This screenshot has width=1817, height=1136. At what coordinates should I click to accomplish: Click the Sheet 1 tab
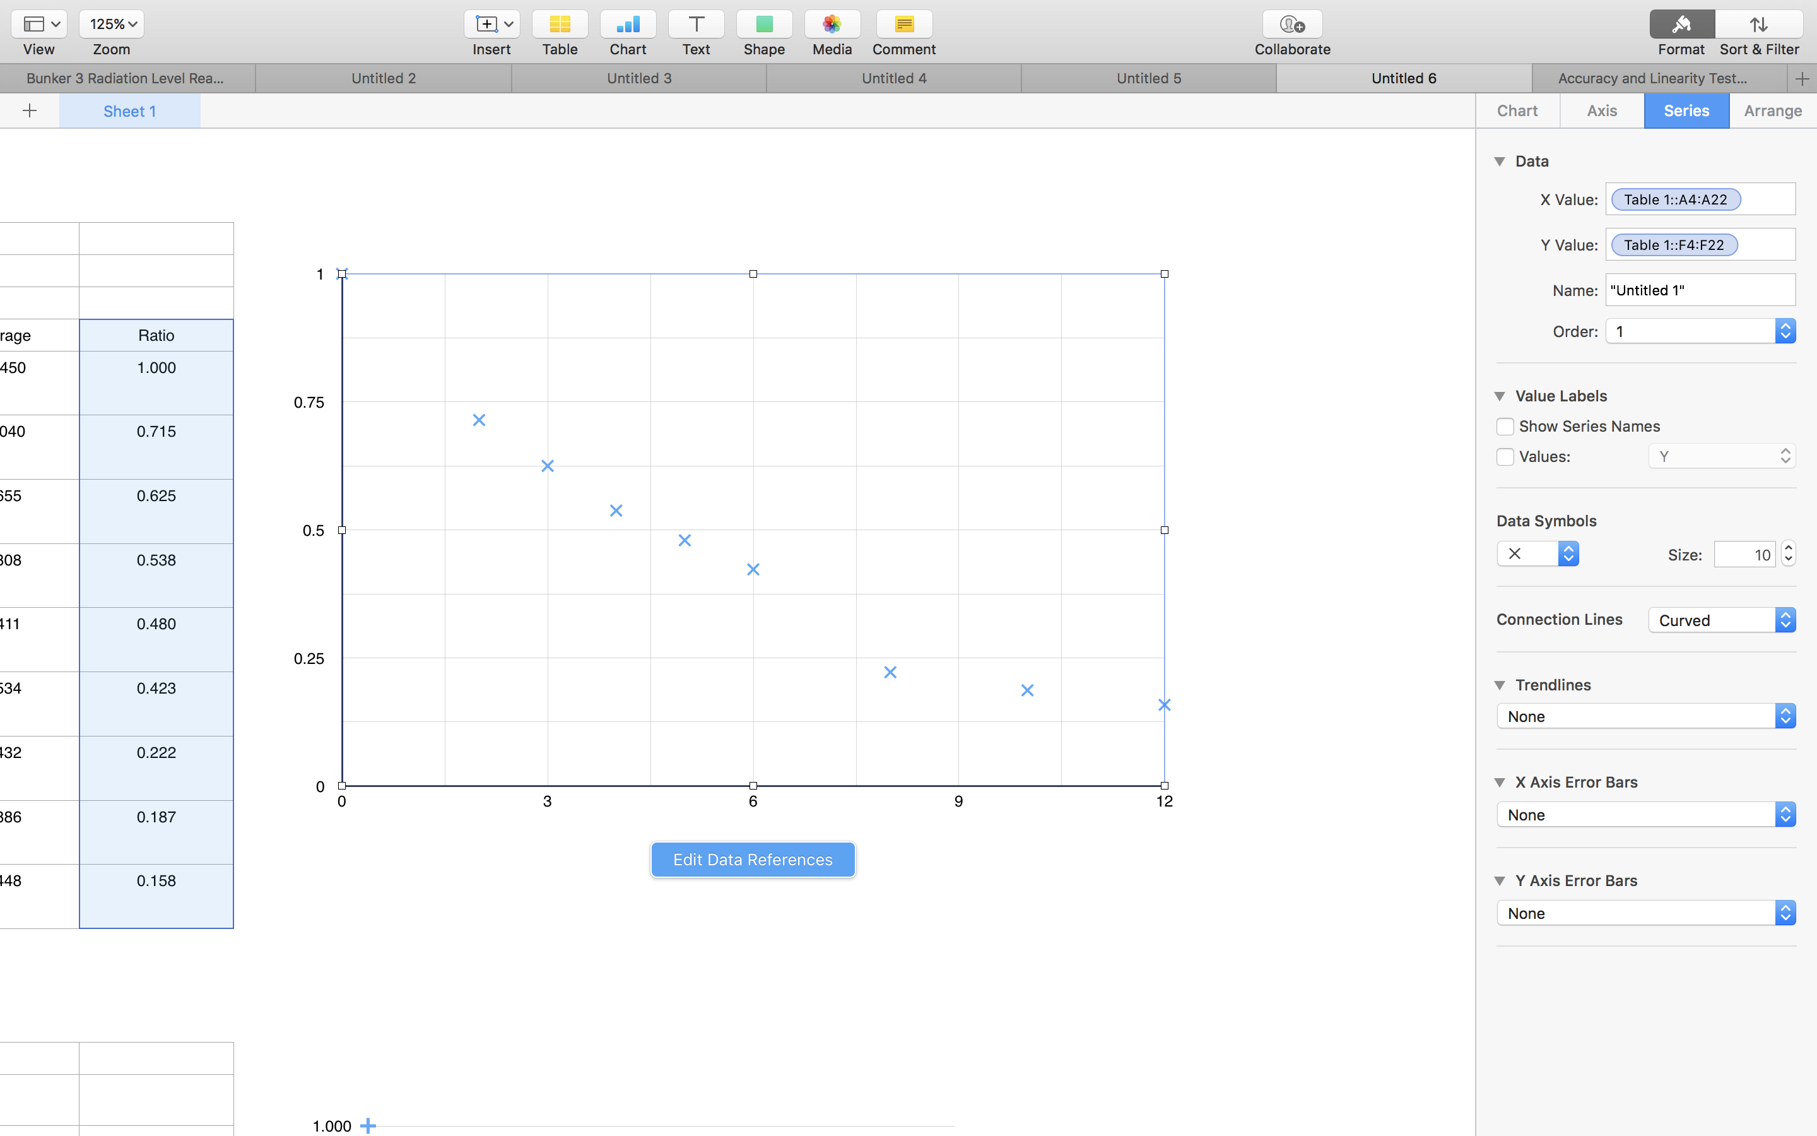(129, 111)
